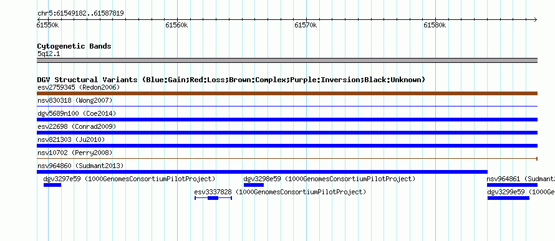Click the nsv821303 (Ju2010) label text
This screenshot has width=555, height=241.
(71, 139)
